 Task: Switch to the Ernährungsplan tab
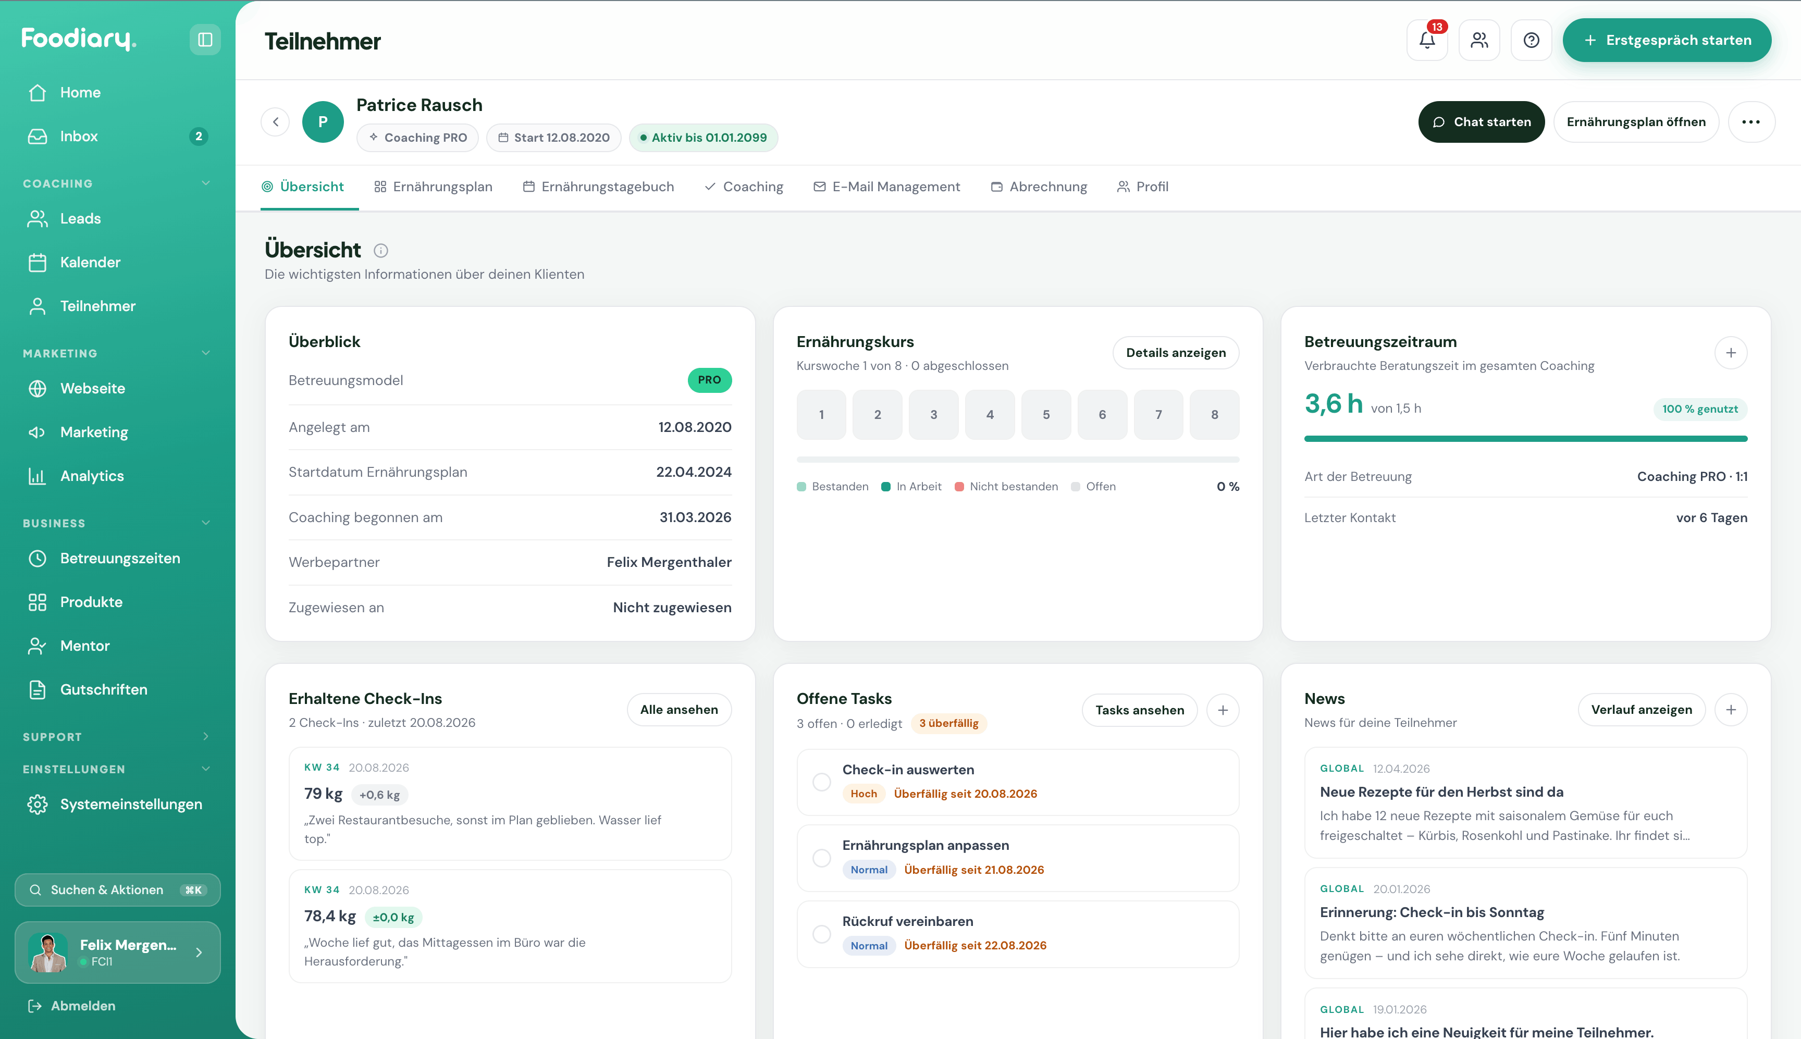433,187
